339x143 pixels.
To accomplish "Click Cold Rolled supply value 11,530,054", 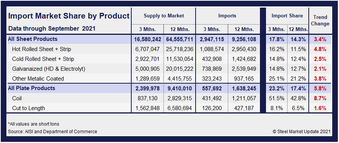I will pyautogui.click(x=179, y=59).
